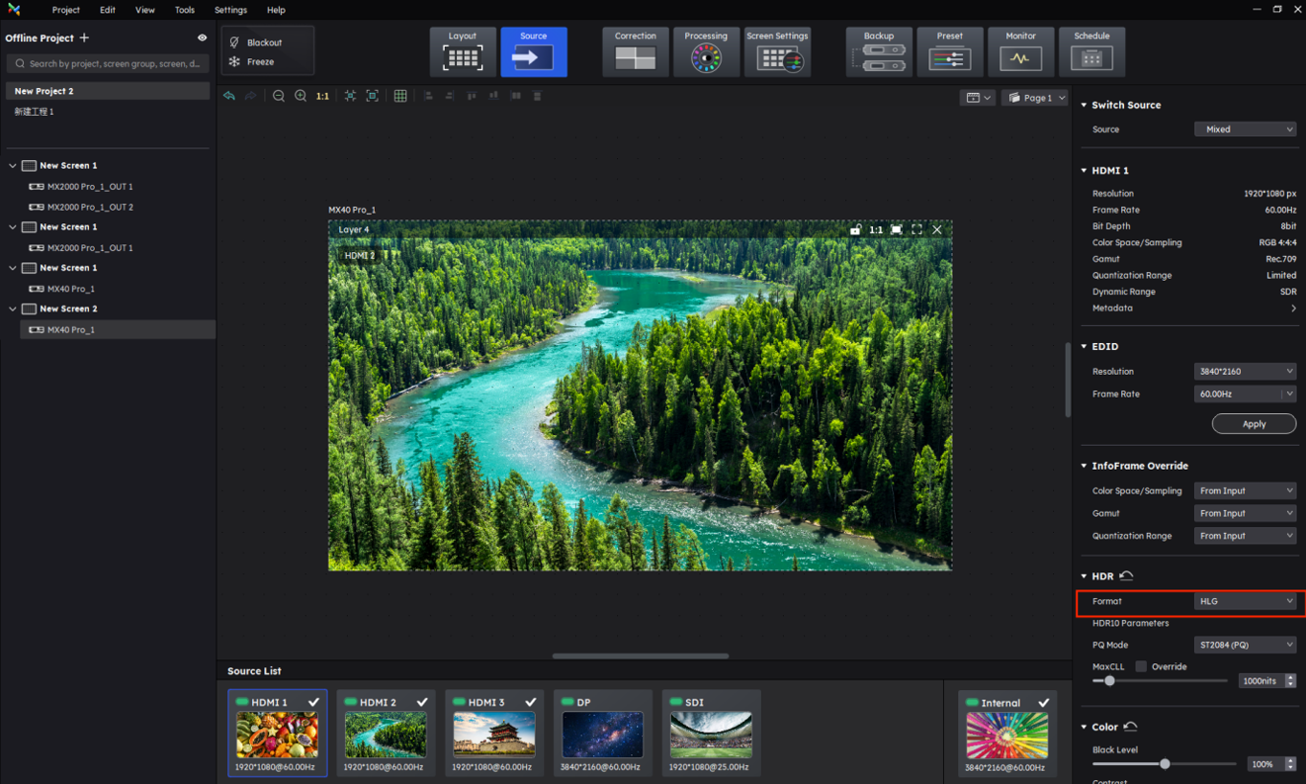Open the Correction section
1306x784 pixels.
pos(636,51)
